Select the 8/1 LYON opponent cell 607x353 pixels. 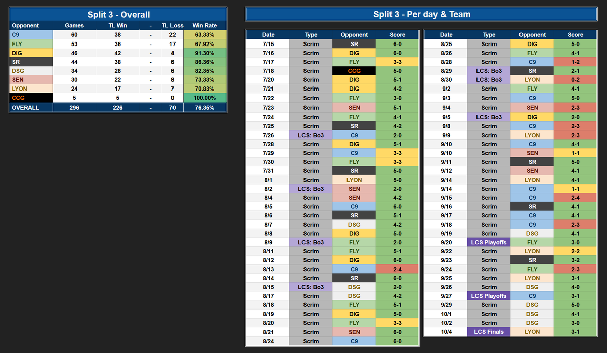tap(354, 180)
